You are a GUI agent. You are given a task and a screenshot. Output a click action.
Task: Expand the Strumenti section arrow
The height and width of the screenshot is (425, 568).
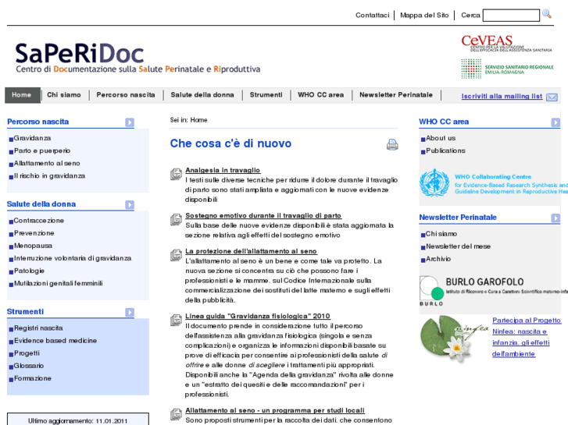click(130, 312)
